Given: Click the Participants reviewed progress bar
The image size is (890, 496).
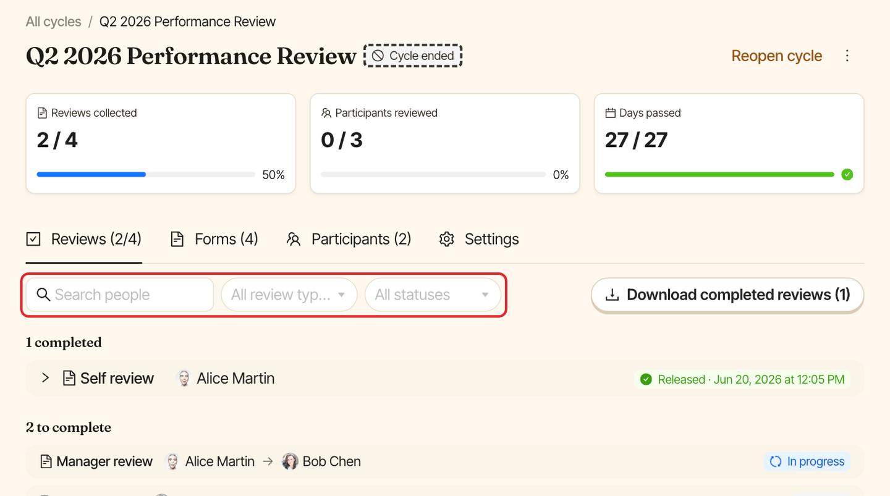Looking at the screenshot, I should click(x=433, y=175).
